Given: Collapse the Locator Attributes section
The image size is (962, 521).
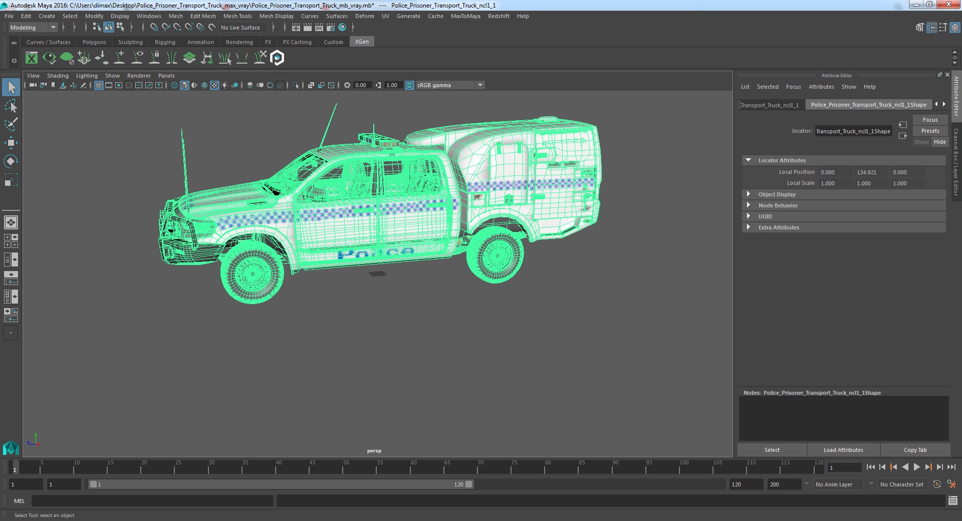Looking at the screenshot, I should pos(749,160).
